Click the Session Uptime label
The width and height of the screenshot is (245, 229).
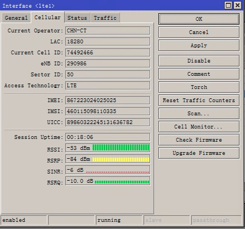point(38,137)
